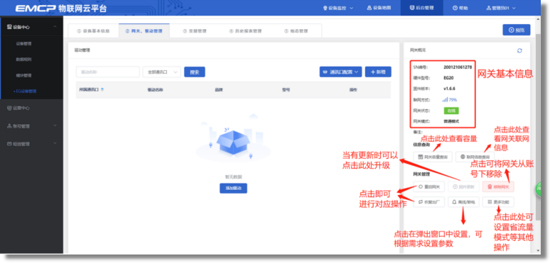Image resolution: width=550 pixels, height=263 pixels.
Task: Expand the 设备监控 top menu
Action: coord(338,8)
